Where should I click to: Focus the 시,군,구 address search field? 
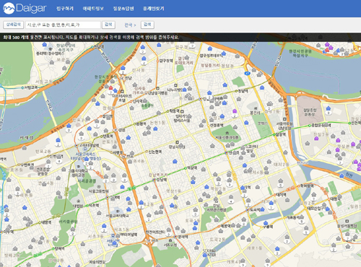click(x=63, y=25)
